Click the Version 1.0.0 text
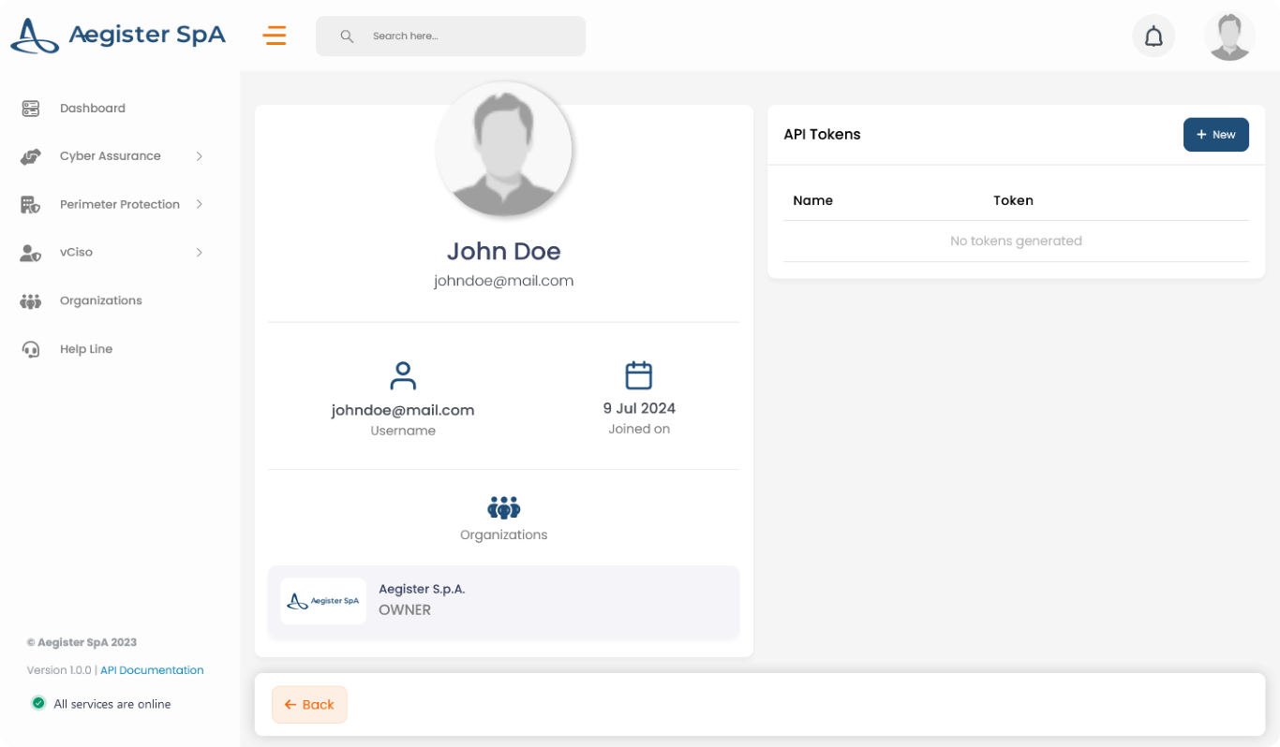This screenshot has width=1280, height=747. click(59, 670)
